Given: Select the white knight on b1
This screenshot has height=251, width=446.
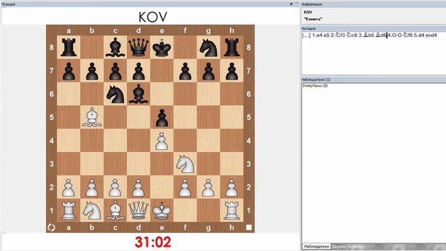Looking at the screenshot, I should tap(92, 211).
